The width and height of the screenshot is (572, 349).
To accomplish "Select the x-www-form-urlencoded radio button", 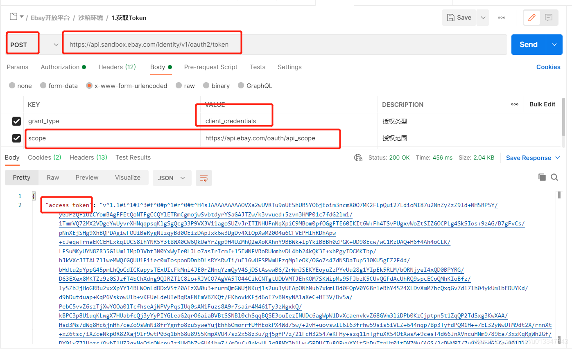I will (89, 86).
